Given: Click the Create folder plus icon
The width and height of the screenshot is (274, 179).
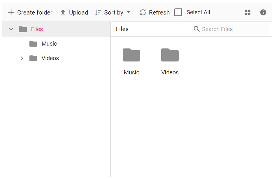Looking at the screenshot, I should [x=11, y=12].
